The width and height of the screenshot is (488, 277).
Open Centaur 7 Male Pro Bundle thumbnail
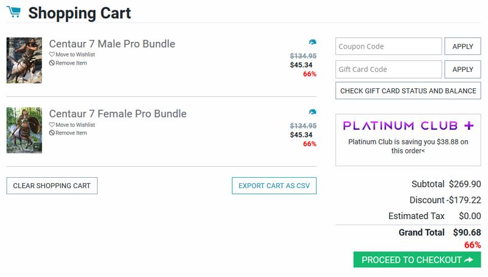point(24,60)
